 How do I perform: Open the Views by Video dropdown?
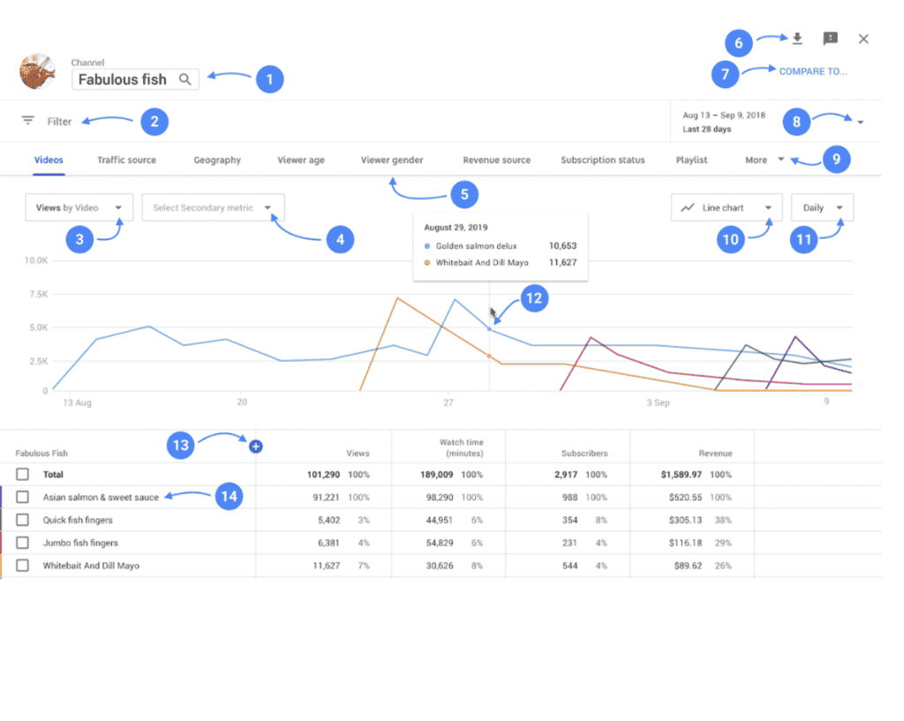click(79, 207)
